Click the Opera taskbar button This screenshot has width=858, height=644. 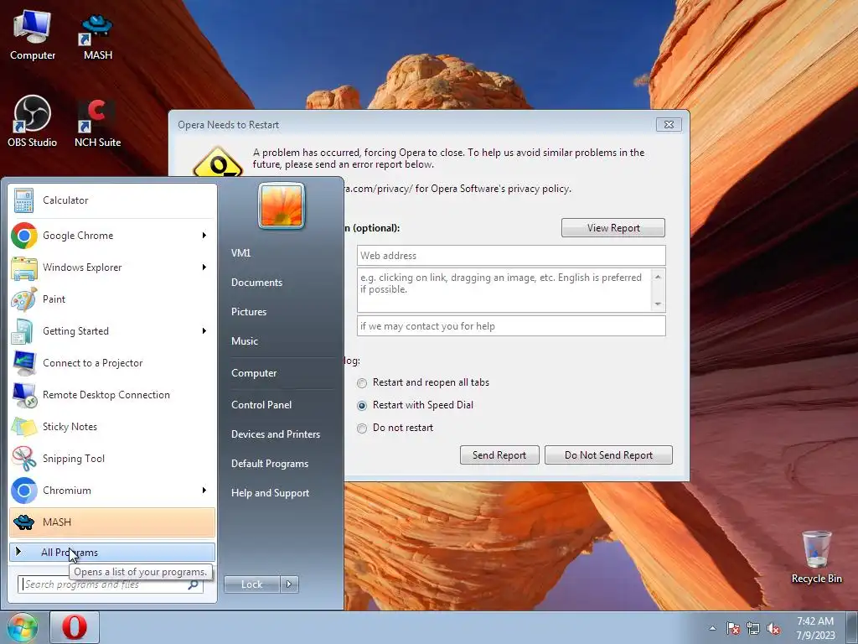[x=75, y=627]
